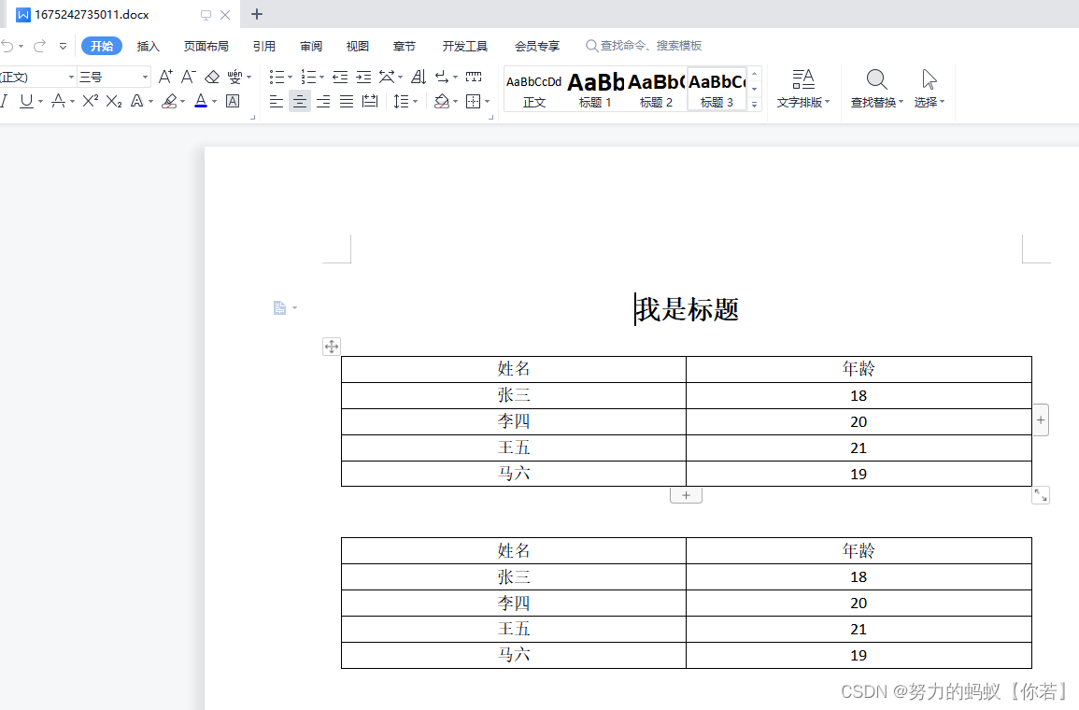Decrease paragraph indent
The width and height of the screenshot is (1079, 710).
point(340,77)
